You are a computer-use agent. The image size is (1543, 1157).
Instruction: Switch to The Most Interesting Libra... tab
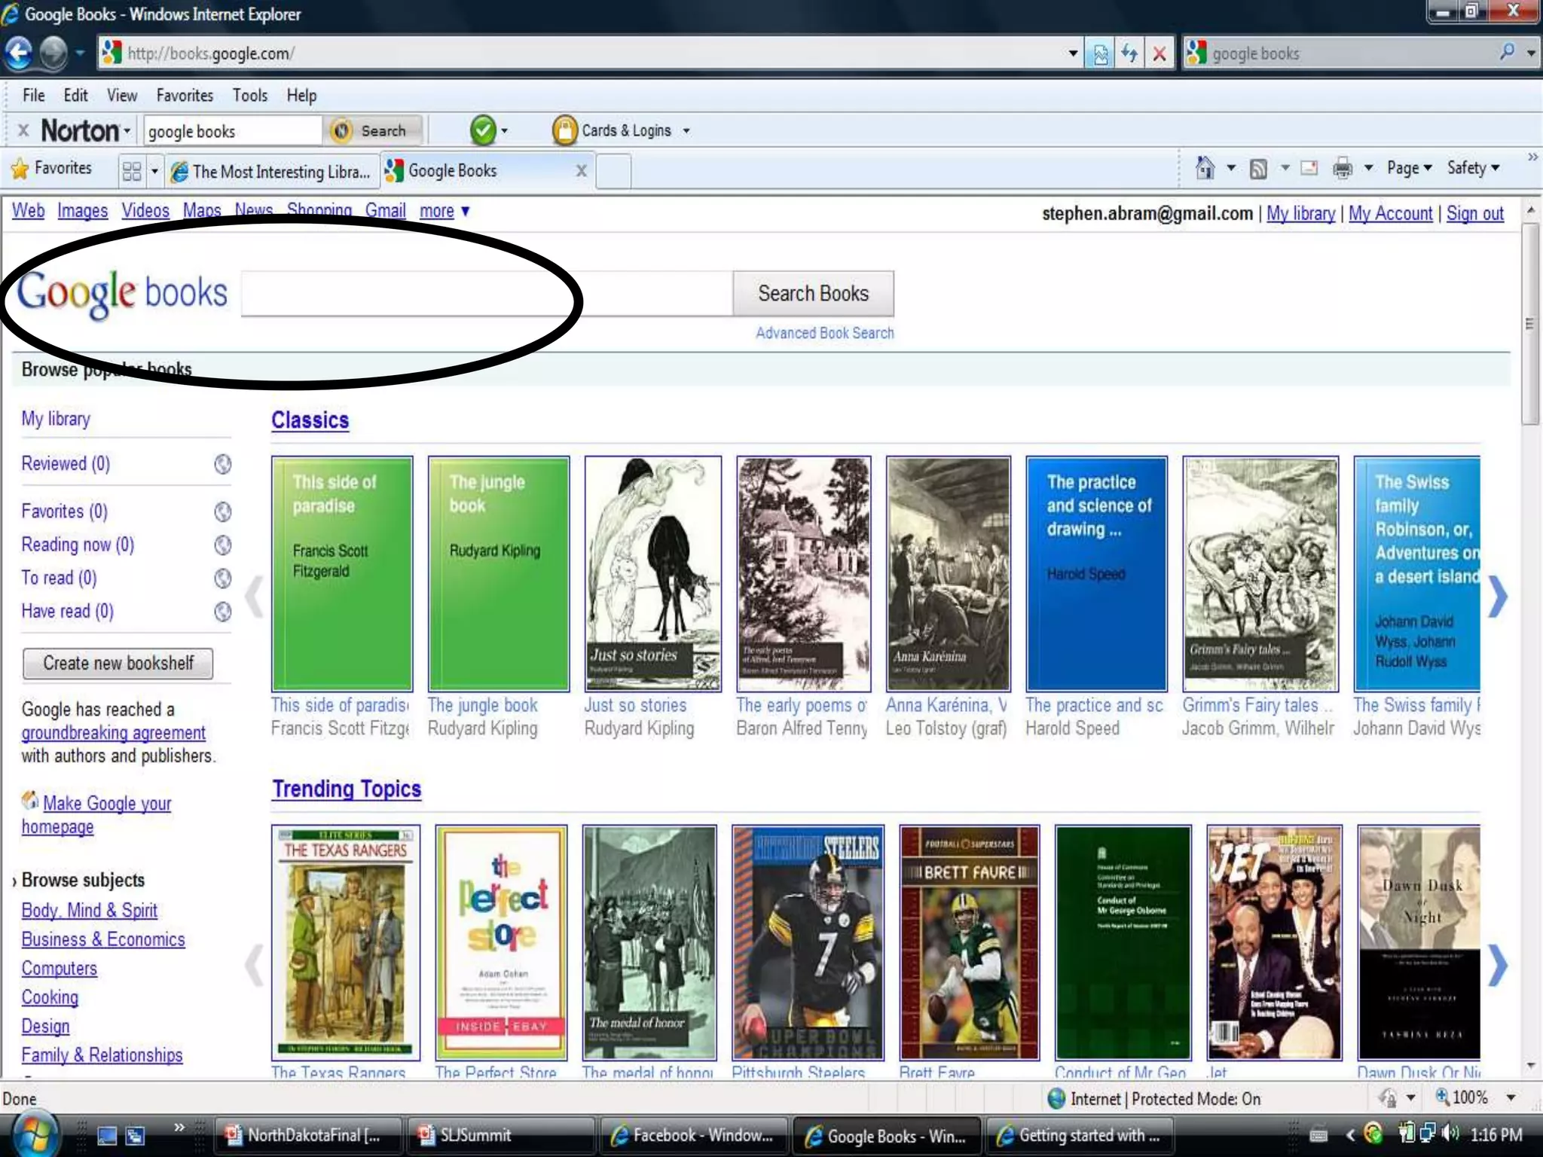tap(271, 172)
